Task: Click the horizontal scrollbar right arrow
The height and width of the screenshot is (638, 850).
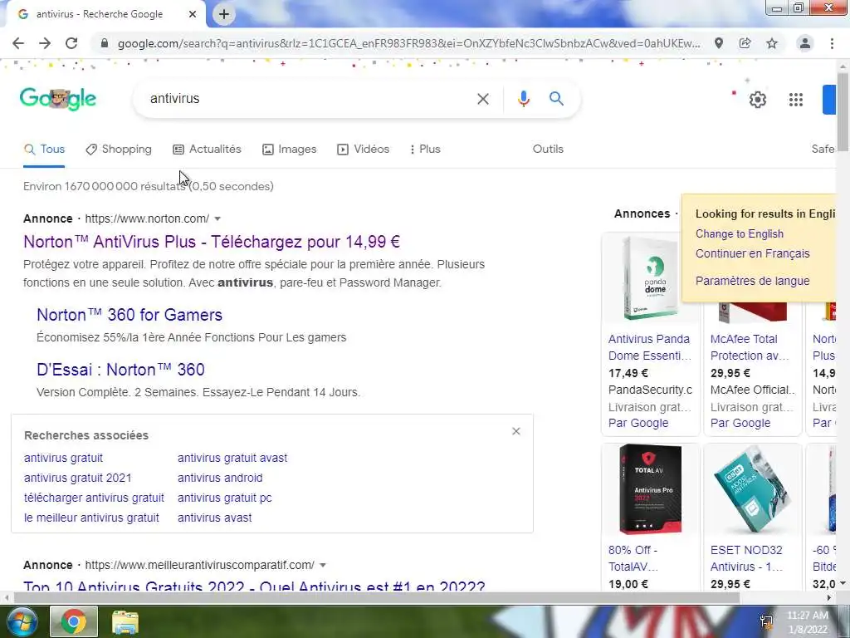Action: pos(829,598)
